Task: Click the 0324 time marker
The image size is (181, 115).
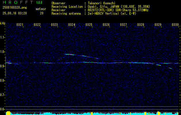Action: (72, 24)
